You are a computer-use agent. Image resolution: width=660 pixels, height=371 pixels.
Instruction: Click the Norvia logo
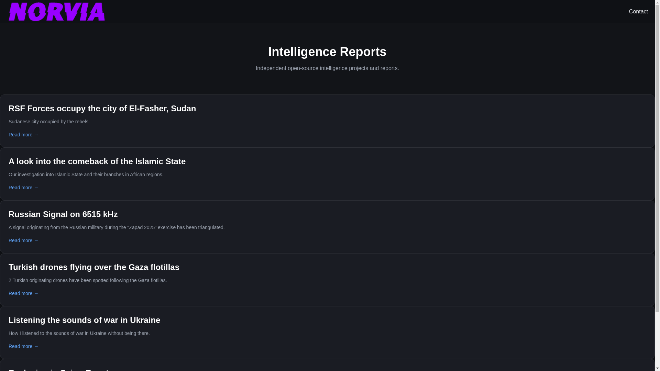[x=57, y=12]
